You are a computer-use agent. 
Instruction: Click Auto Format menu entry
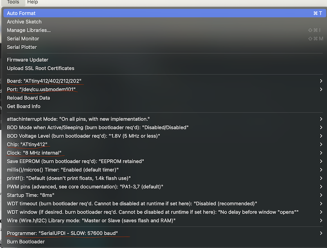(x=21, y=13)
